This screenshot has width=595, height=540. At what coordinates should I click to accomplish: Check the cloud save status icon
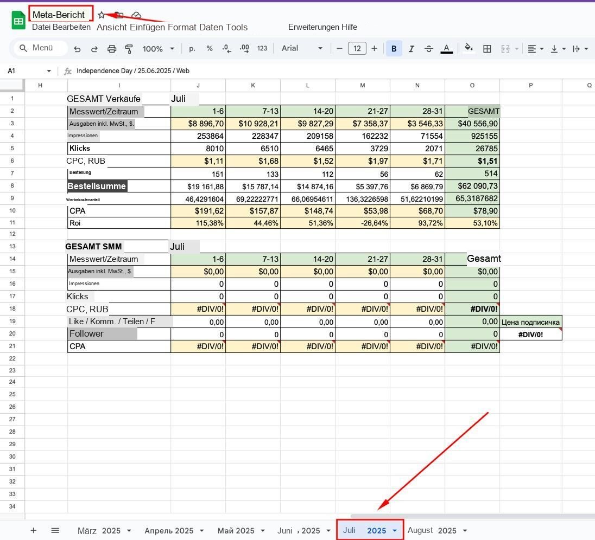point(136,15)
